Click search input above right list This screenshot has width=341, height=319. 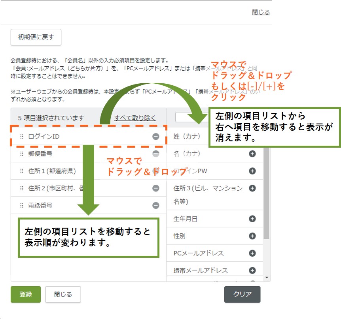[192, 117]
